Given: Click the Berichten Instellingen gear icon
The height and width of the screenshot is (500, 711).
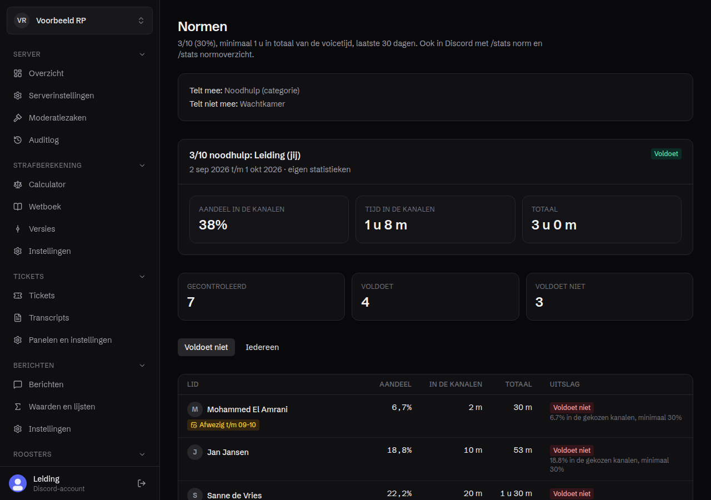Looking at the screenshot, I should tap(18, 429).
